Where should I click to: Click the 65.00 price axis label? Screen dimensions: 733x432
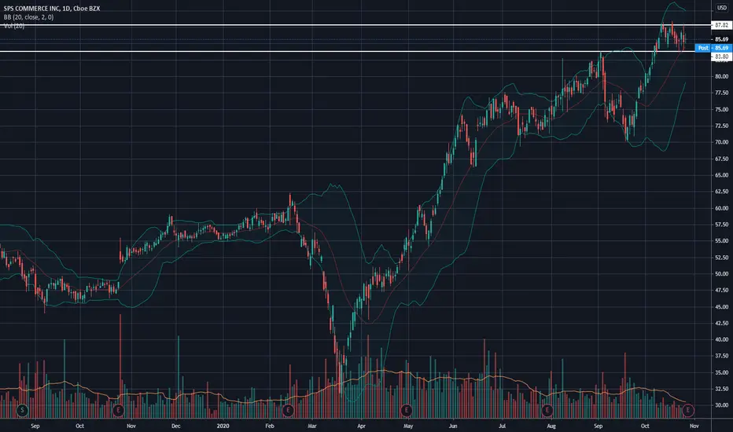(x=722, y=175)
